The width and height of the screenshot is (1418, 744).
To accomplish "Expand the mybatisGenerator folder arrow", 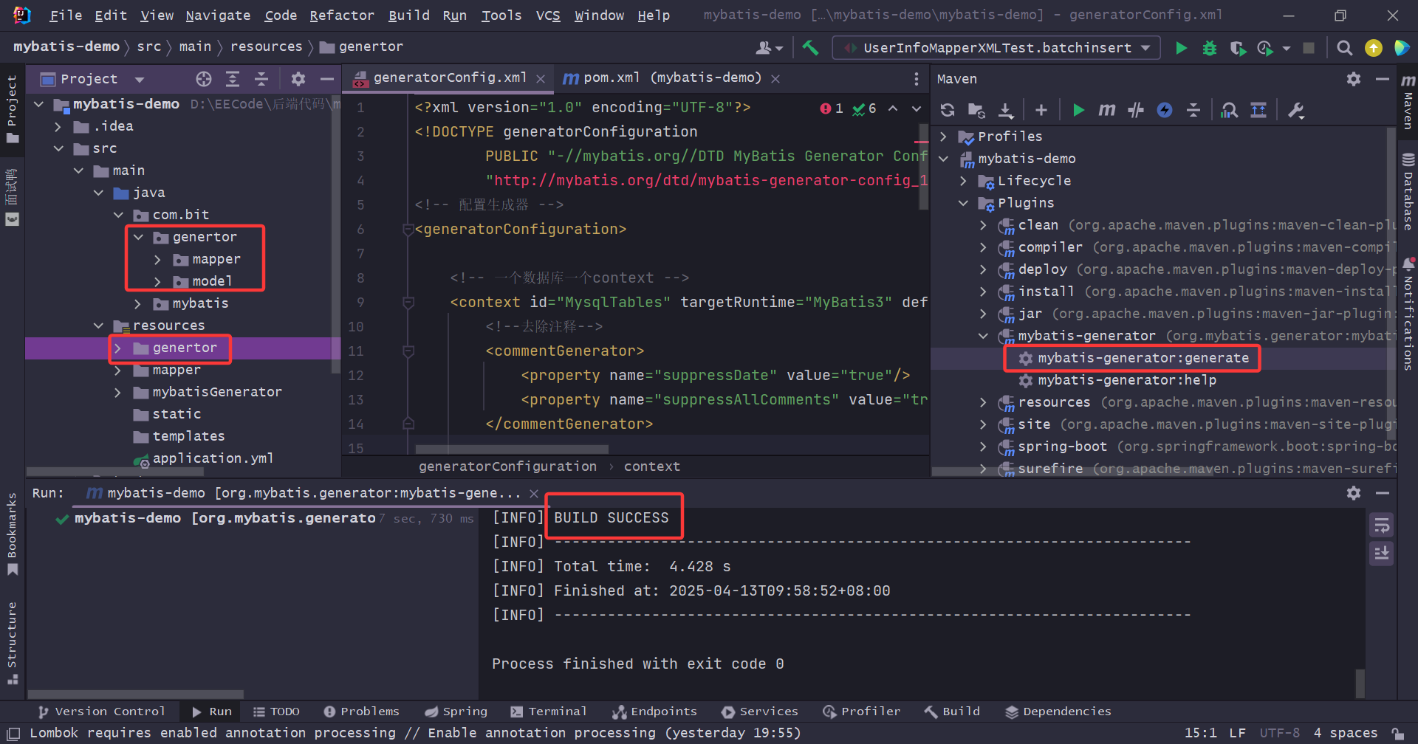I will coord(118,393).
